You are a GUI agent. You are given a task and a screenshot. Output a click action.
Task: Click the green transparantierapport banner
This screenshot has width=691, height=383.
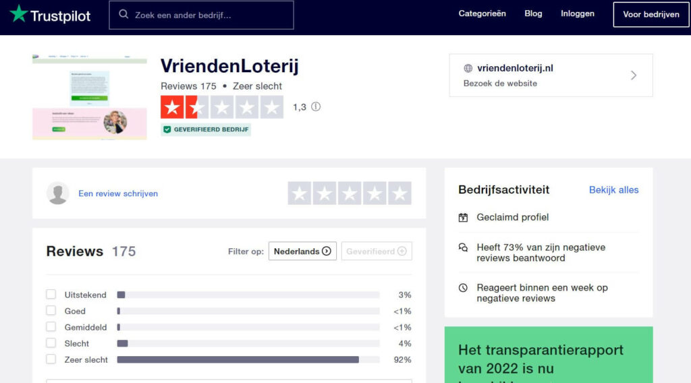549,355
